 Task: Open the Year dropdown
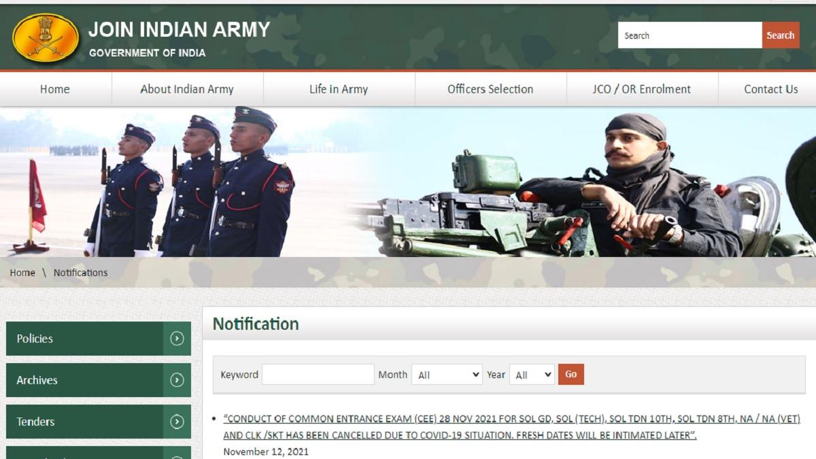click(532, 375)
